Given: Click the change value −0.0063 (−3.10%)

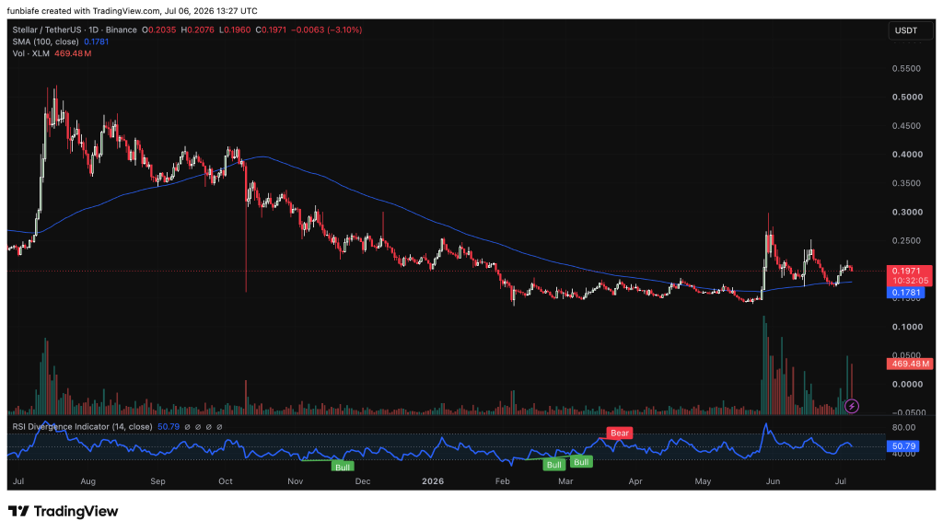Looking at the screenshot, I should point(327,30).
